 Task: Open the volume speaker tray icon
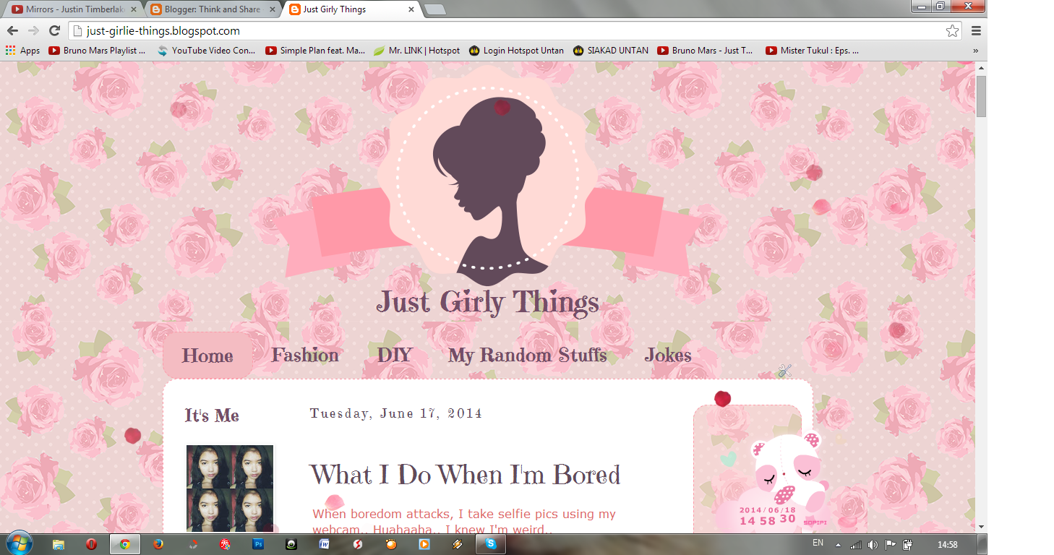coord(873,544)
